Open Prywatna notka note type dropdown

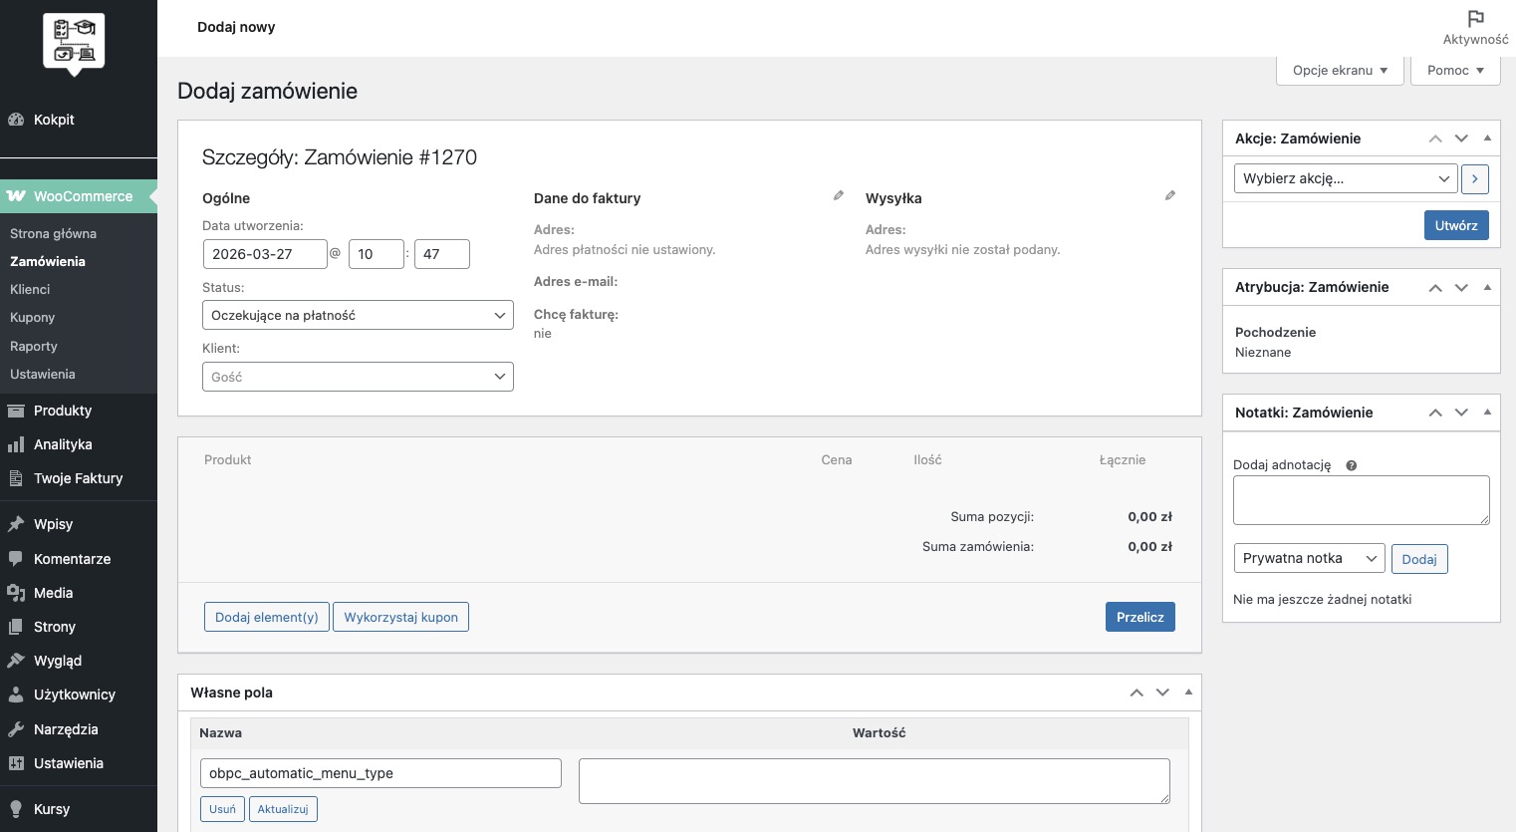1309,558
